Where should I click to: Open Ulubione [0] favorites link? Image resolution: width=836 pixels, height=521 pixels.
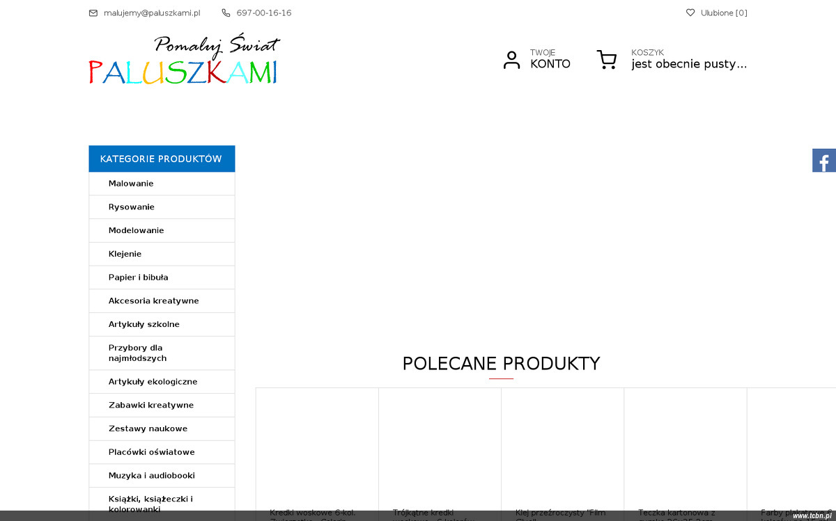click(x=724, y=13)
